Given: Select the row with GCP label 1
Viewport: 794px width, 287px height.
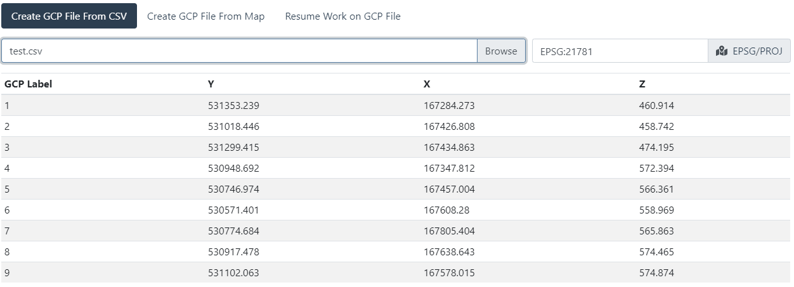Looking at the screenshot, I should pos(7,106).
